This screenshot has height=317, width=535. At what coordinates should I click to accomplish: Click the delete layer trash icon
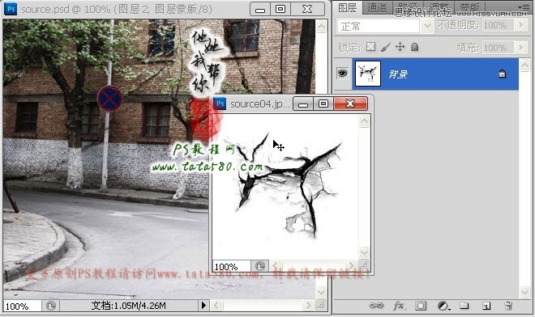pos(508,306)
